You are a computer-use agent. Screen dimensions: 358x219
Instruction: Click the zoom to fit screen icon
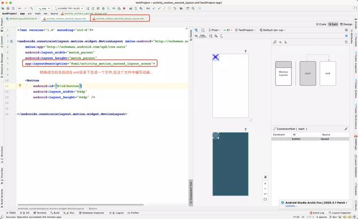pyautogui.click(x=265, y=199)
